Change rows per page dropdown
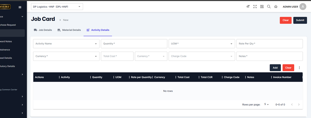311x118 pixels. point(266,105)
